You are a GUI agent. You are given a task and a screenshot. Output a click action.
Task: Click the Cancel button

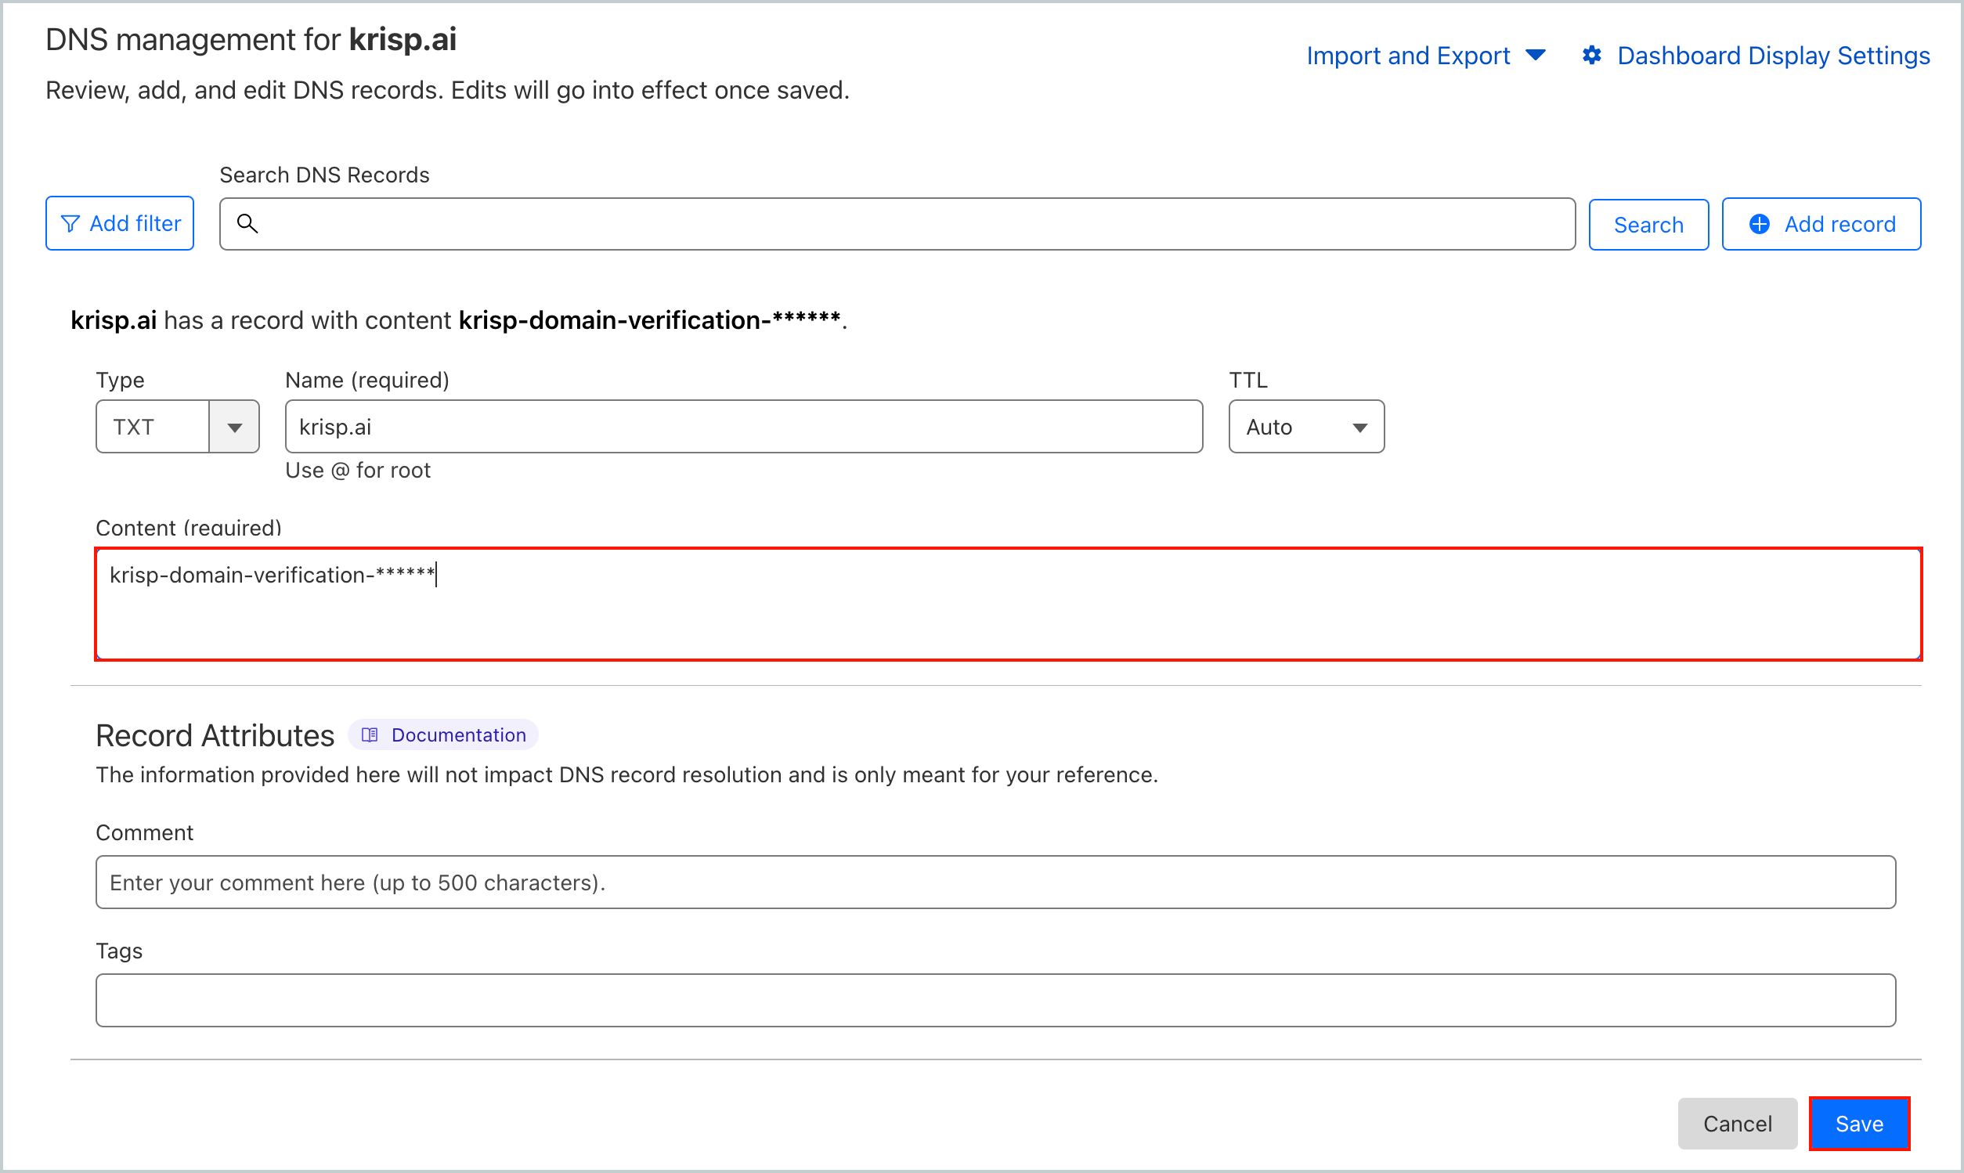click(1737, 1123)
